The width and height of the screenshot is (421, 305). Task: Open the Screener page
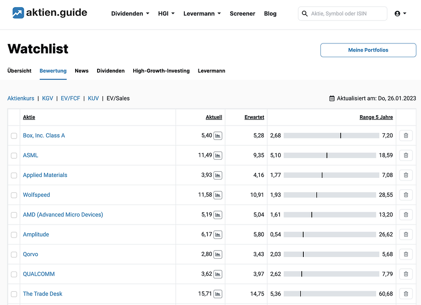[242, 13]
